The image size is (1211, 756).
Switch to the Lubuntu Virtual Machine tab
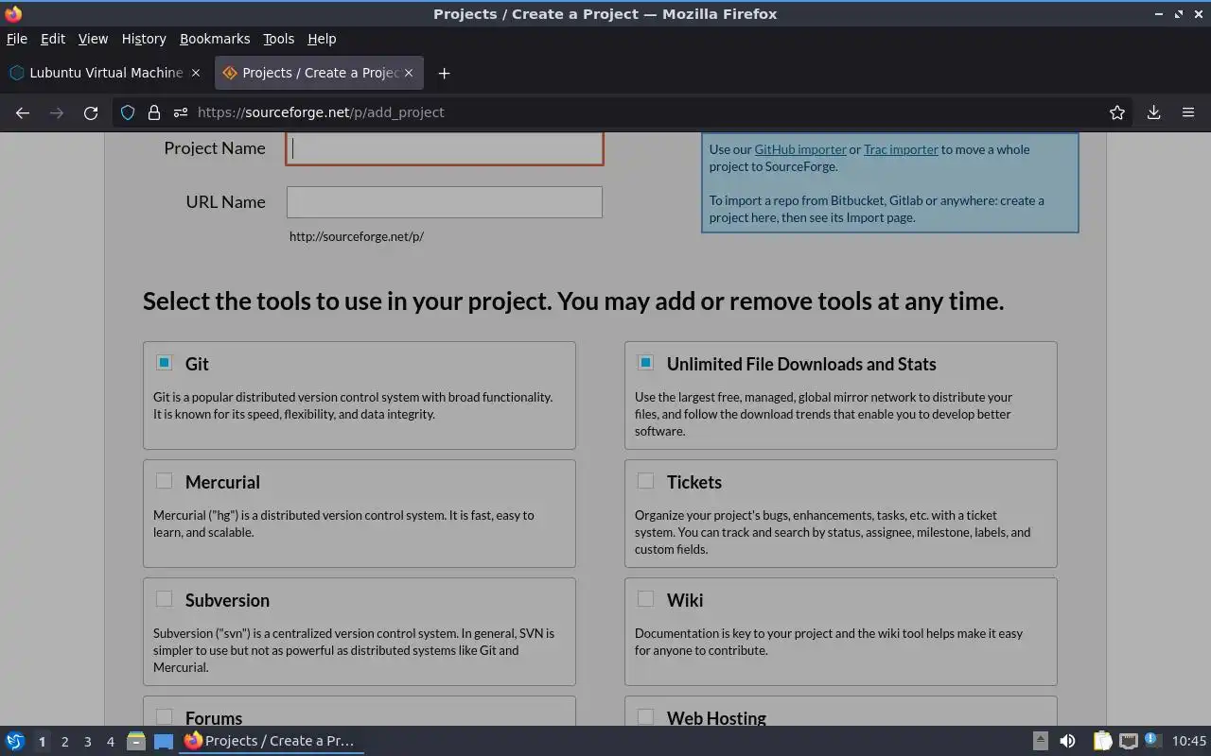pos(105,73)
